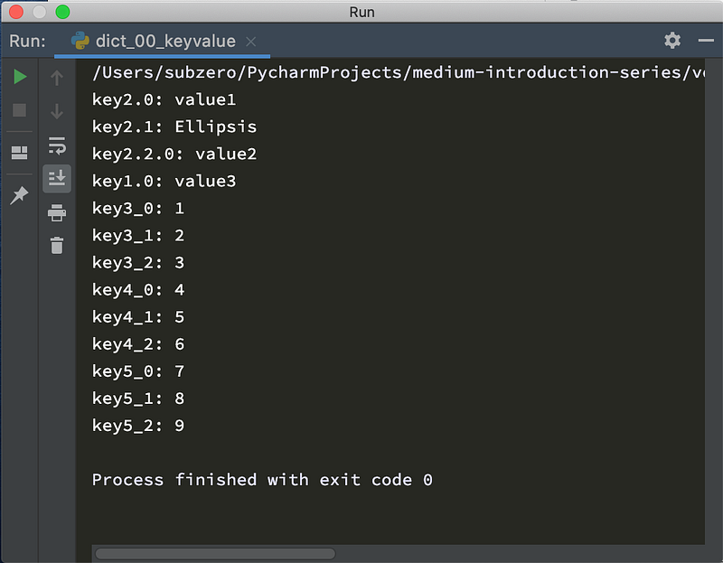Print the console output
Viewport: 723px width, 563px height.
(x=57, y=212)
